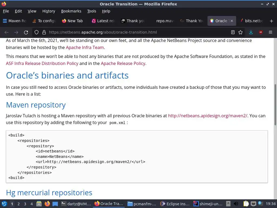Open the Firefox hamburger menu
Screen dimensions: 277x208
tap(271, 32)
